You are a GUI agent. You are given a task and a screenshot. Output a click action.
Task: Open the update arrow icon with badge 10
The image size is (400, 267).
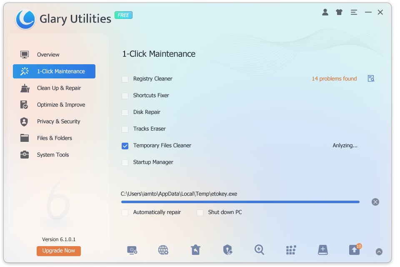pyautogui.click(x=354, y=250)
